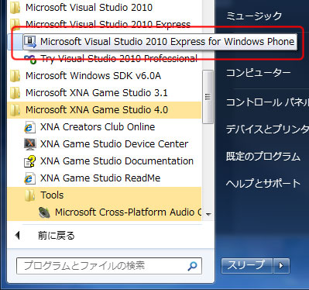This screenshot has width=309, height=290.
Task: Open XNA Game Studio ReadMe icon
Action: tap(29, 178)
